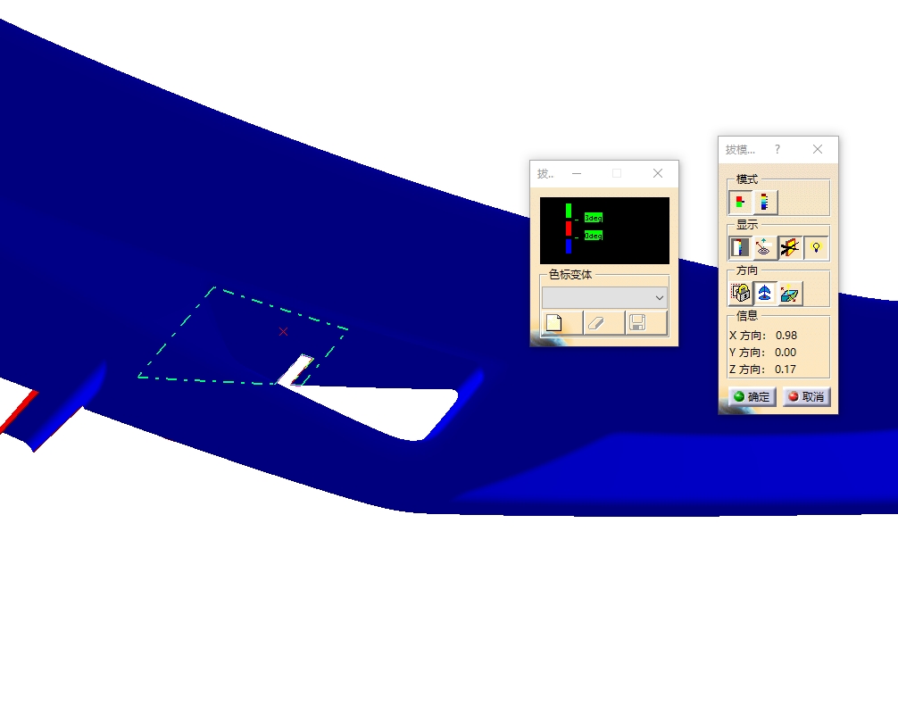The width and height of the screenshot is (898, 706).
Task: Toggle the no-highlight representation icon
Action: tap(790, 248)
